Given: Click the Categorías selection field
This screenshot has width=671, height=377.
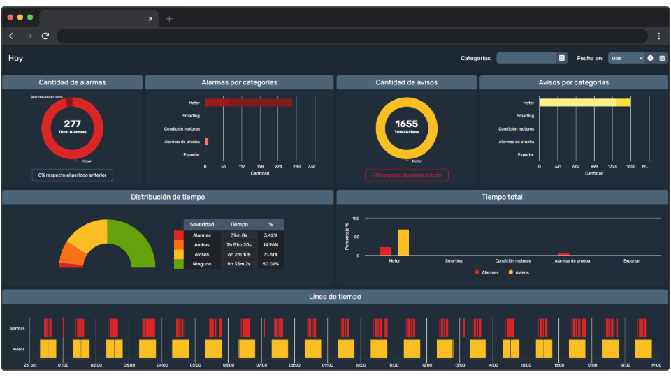Looking at the screenshot, I should pos(526,58).
